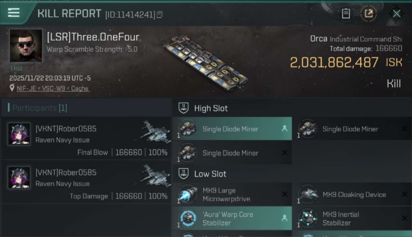Click the MK9 Cloaking Device icon
This screenshot has width=412, height=237.
[x=308, y=194]
